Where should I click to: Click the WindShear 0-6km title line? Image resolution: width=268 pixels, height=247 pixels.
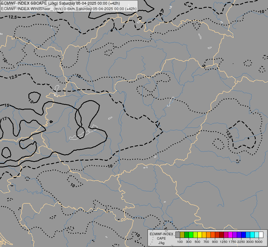pos(69,9)
